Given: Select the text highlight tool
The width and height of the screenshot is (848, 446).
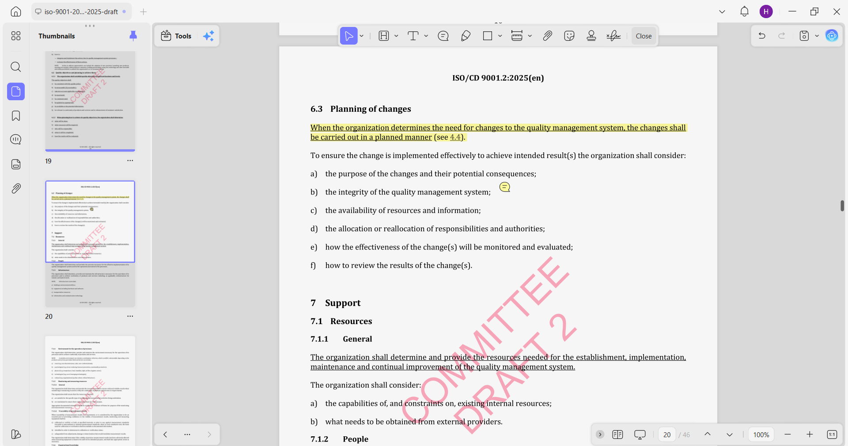Looking at the screenshot, I should (x=384, y=36).
